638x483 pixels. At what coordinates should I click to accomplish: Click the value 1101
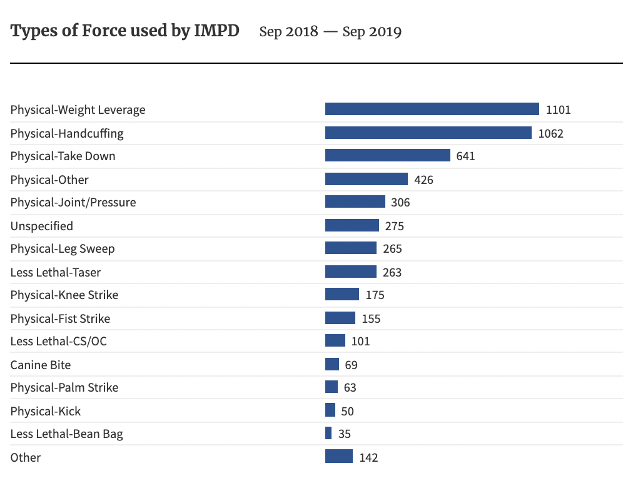(558, 110)
